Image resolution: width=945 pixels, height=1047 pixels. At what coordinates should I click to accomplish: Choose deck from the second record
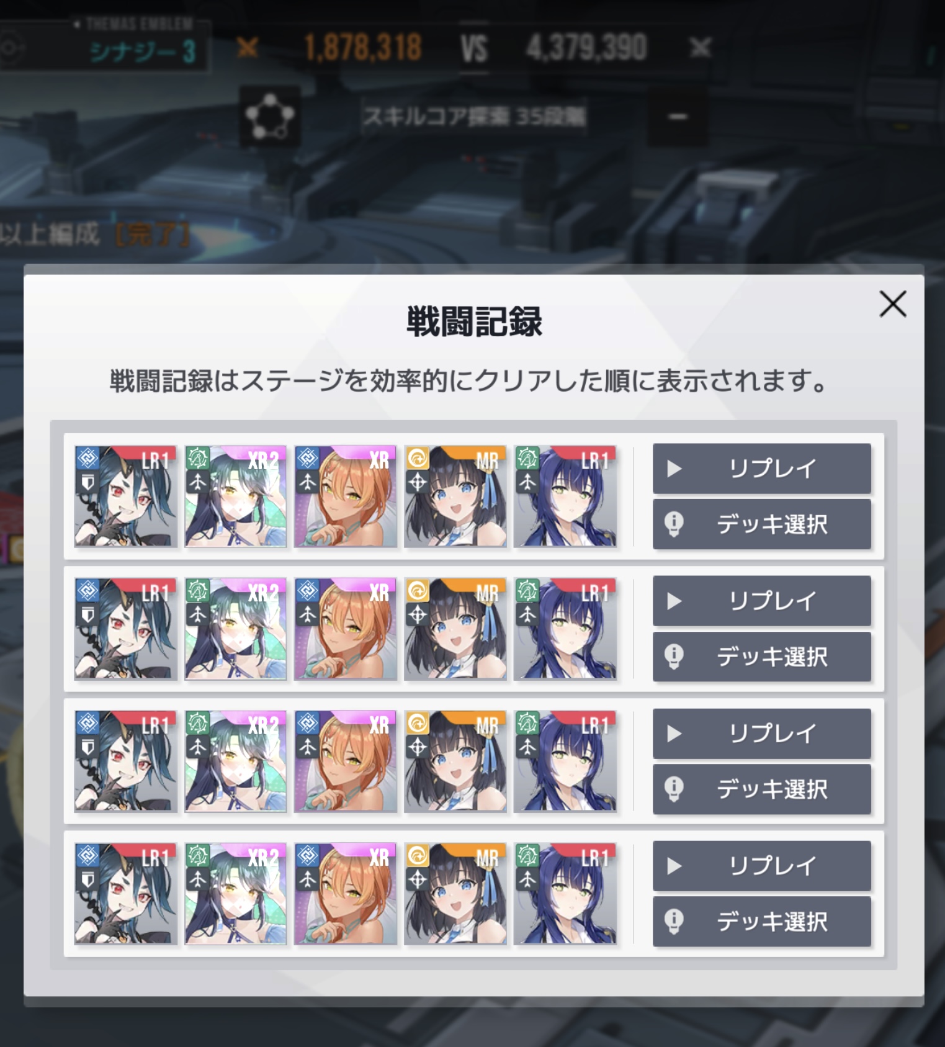pyautogui.click(x=761, y=657)
